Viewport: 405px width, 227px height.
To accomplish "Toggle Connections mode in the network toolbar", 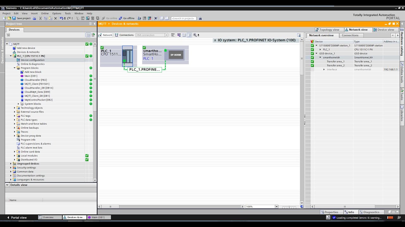I will point(124,35).
